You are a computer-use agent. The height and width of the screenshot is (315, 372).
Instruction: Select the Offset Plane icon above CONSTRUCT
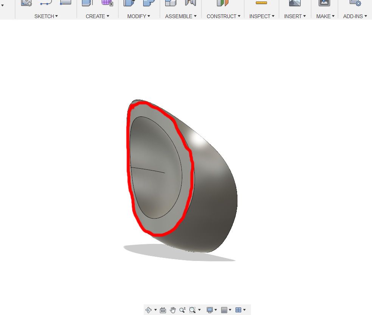tap(223, 3)
